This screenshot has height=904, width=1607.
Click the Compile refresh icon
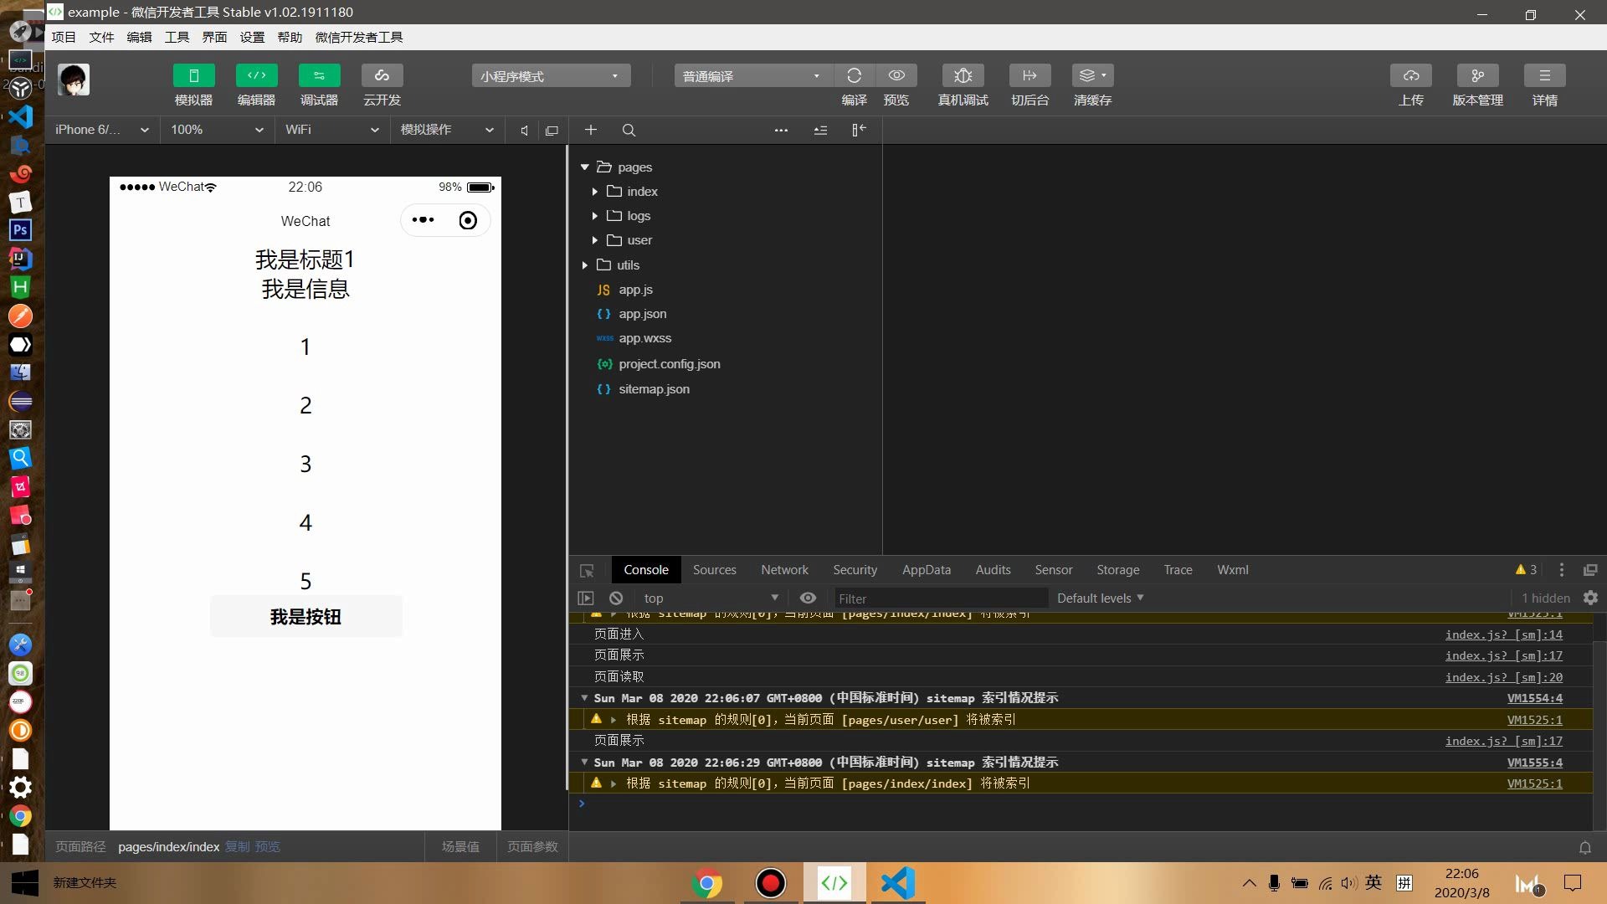coord(854,75)
